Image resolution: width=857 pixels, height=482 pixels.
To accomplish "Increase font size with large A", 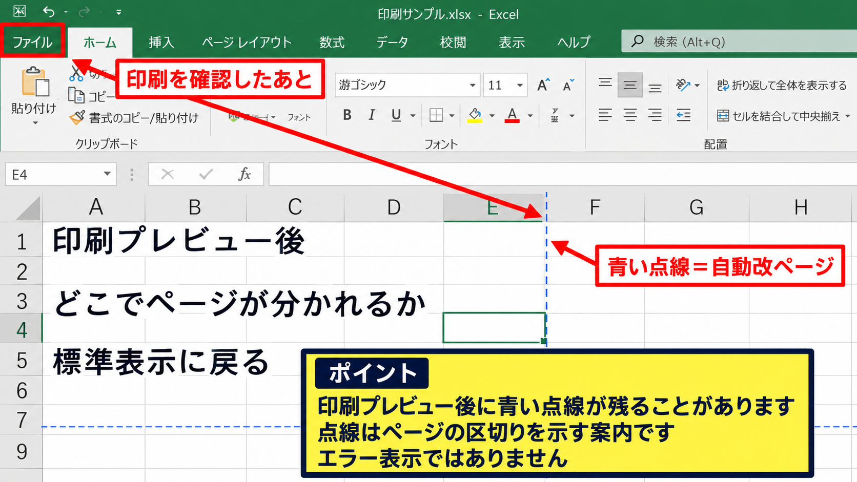I will tap(543, 85).
